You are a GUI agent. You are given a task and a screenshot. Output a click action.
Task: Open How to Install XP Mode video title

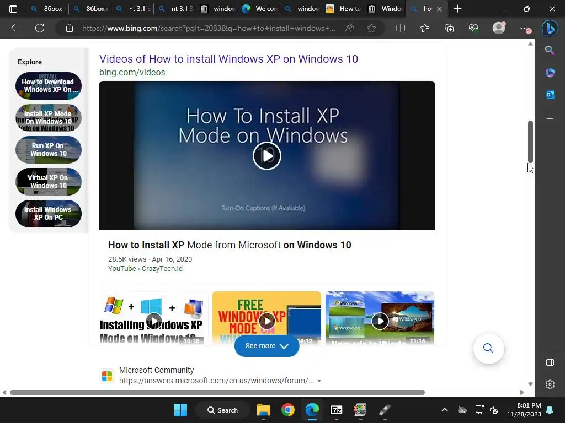coord(230,245)
